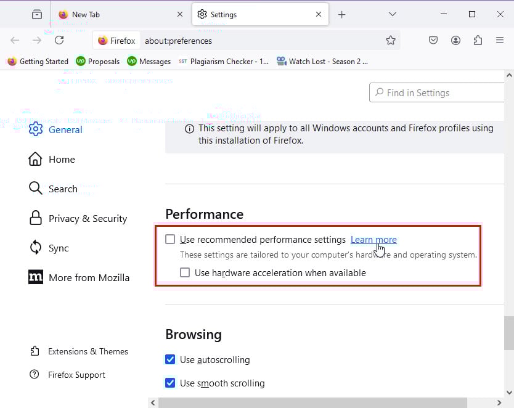Select Privacy & Security in the sidebar
The height and width of the screenshot is (408, 514).
point(88,218)
